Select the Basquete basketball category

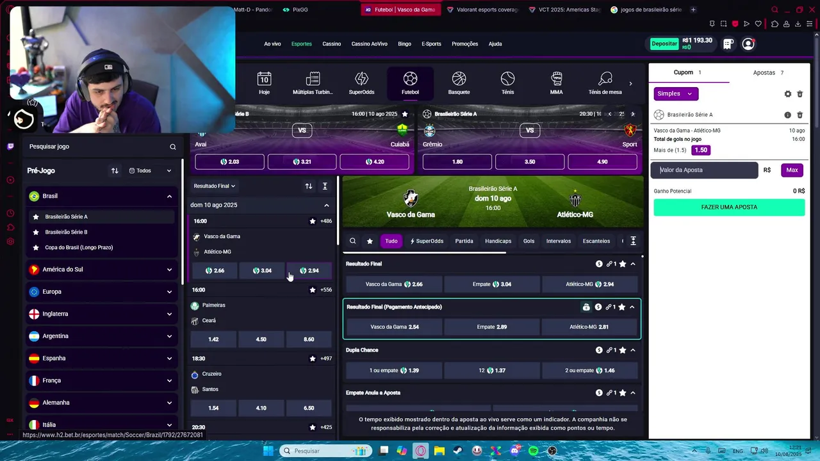pos(459,83)
